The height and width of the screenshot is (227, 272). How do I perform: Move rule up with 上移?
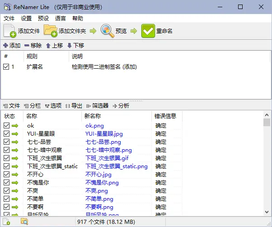pyautogui.click(x=54, y=46)
